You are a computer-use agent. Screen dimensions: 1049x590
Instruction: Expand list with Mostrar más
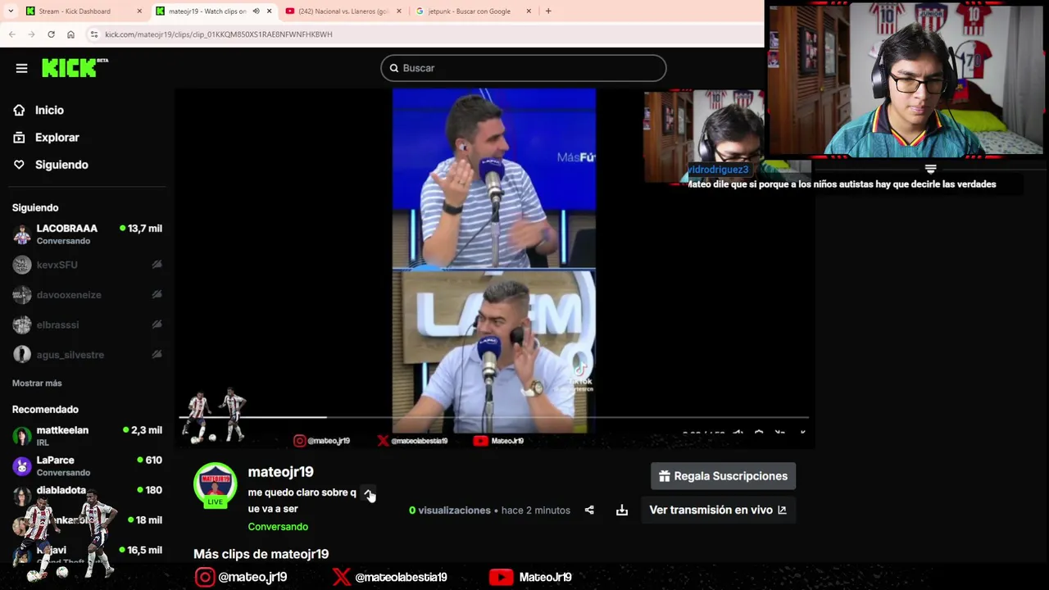(x=37, y=383)
